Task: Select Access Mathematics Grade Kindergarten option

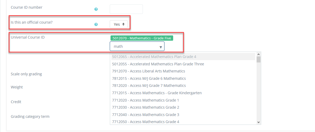Action: tap(157, 93)
